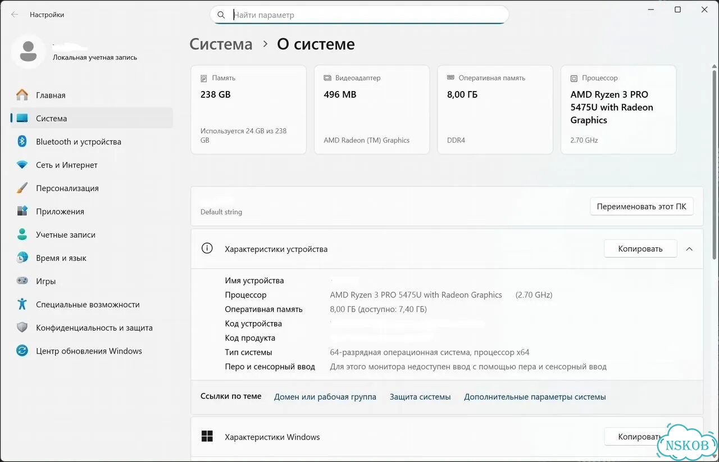719x462 pixels.
Task: Focus the Найти параметр search field
Action: pos(359,15)
